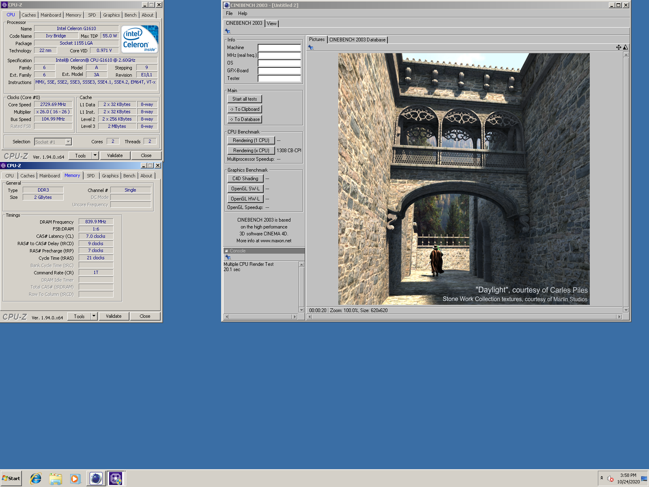Open Graphics tab in bottom CPU-Z window
Viewport: 649px width, 487px height.
(x=110, y=176)
